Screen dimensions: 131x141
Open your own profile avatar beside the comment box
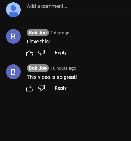click(x=13, y=10)
